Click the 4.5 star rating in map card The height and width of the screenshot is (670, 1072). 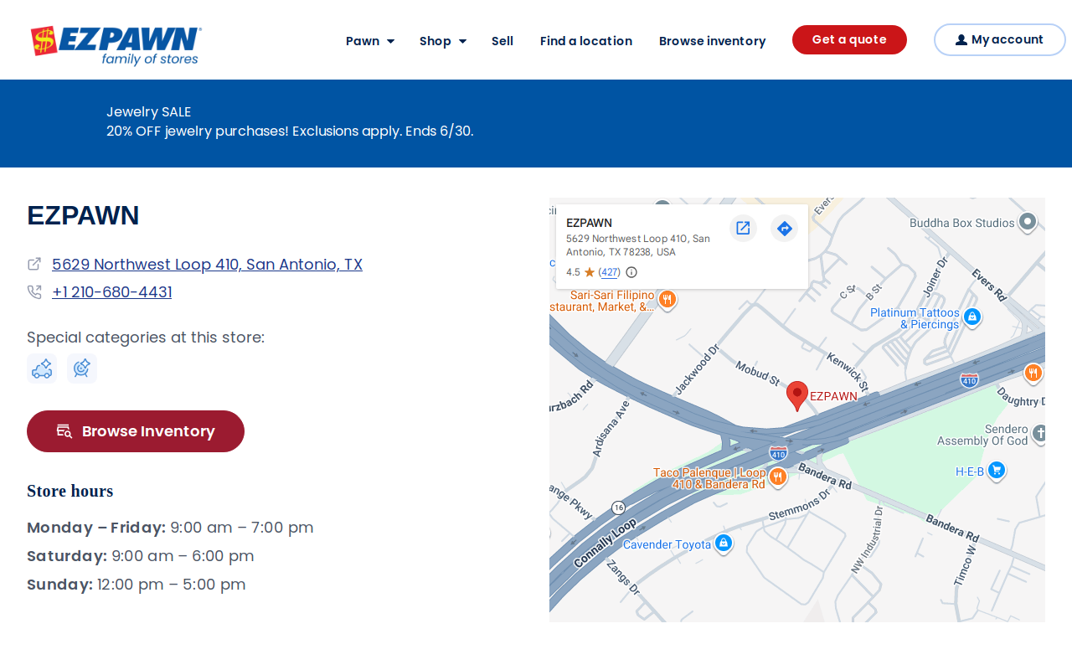click(580, 272)
